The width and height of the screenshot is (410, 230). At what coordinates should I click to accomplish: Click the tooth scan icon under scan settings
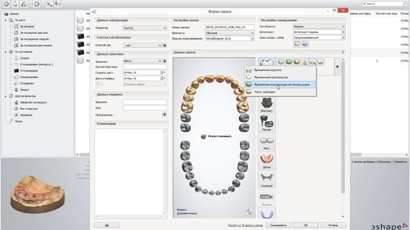(297, 44)
